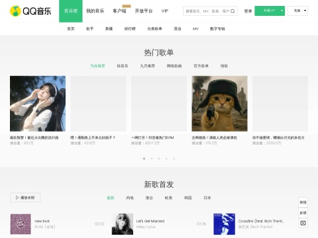Open the blank playlist cover above 一网打尽

point(159,104)
